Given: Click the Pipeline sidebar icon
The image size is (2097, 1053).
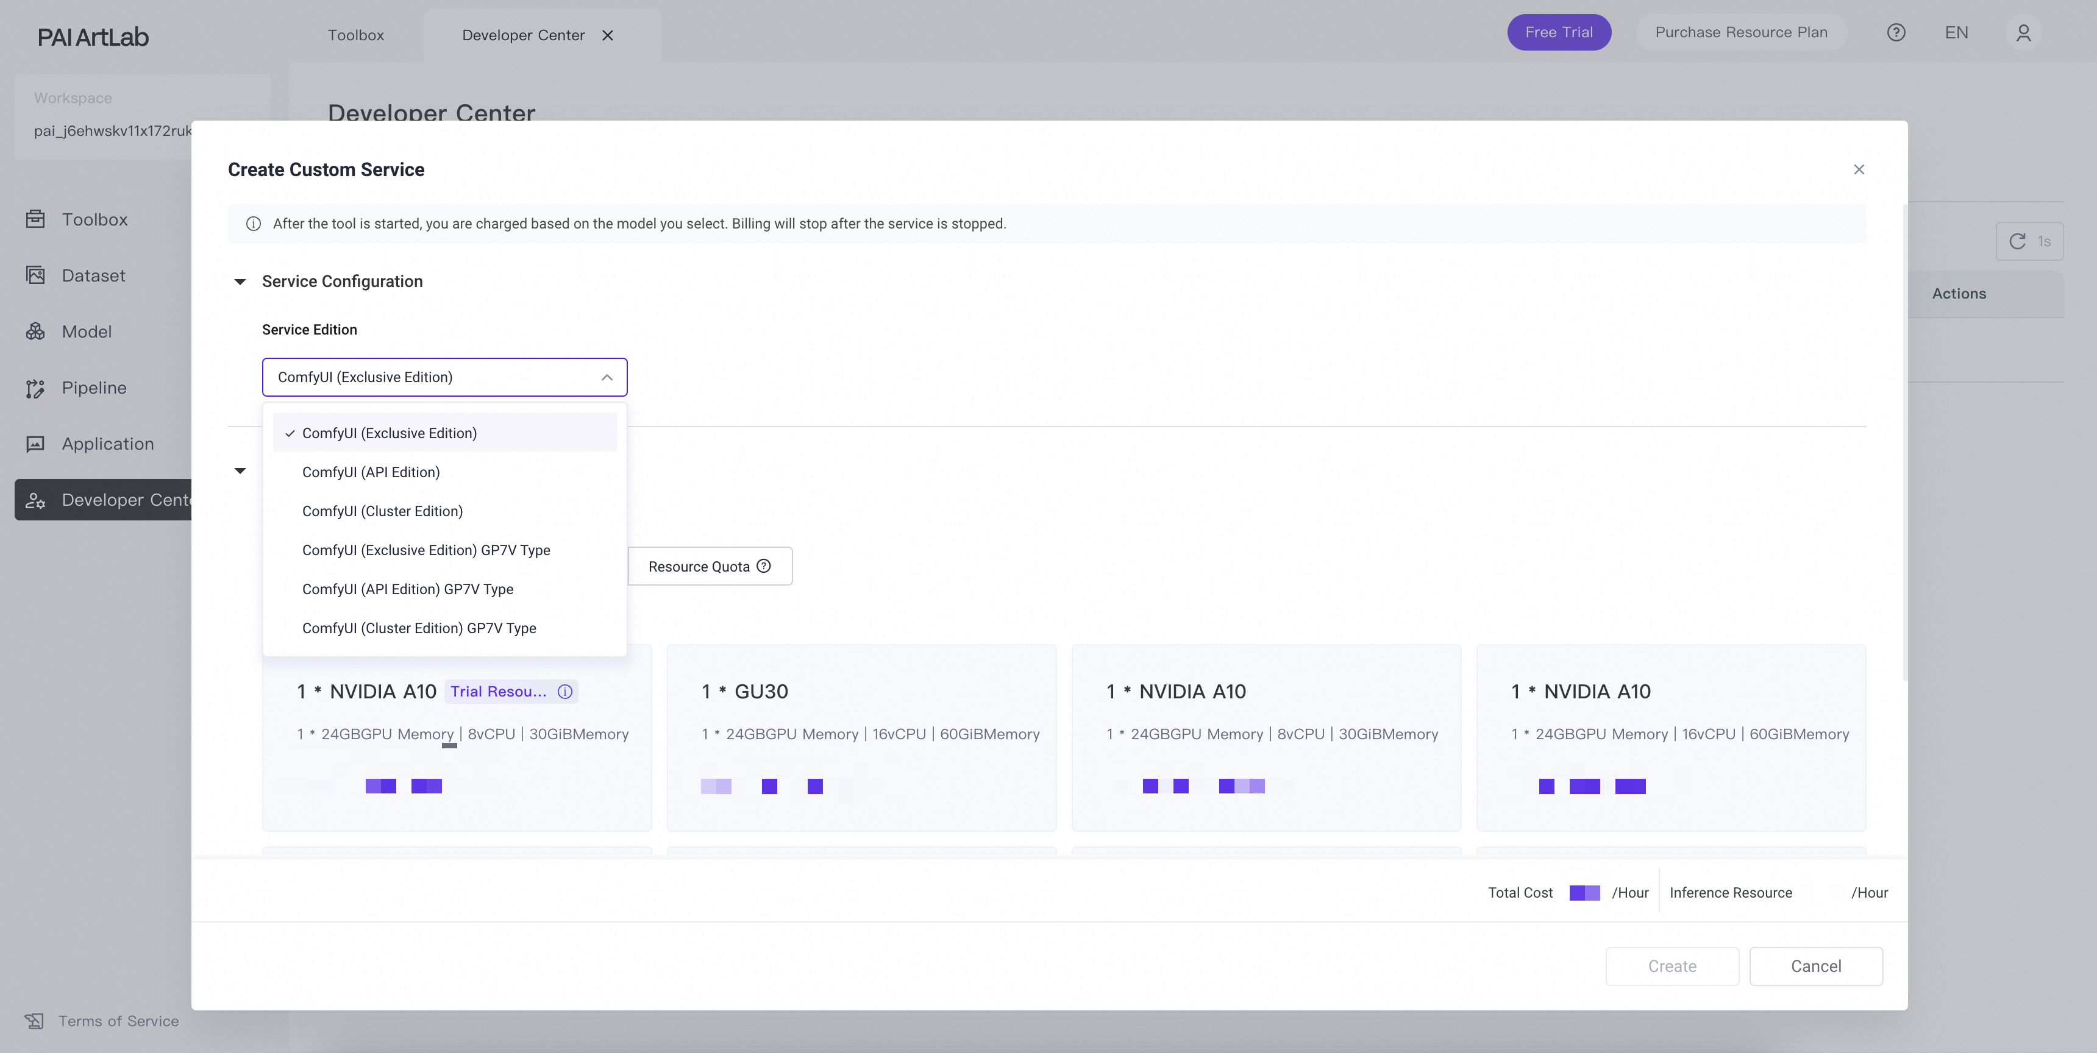Looking at the screenshot, I should click(x=35, y=388).
